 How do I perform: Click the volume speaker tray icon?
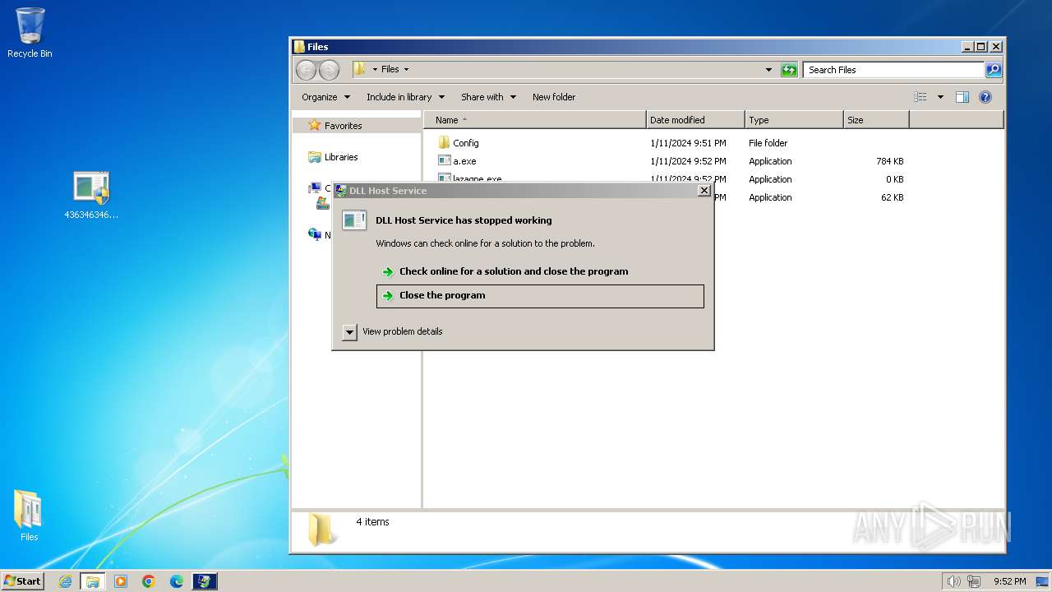(954, 581)
